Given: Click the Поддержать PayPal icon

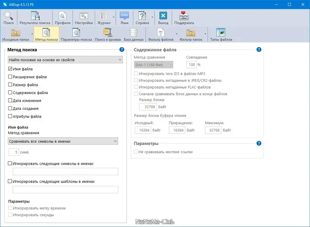Looking at the screenshot, I should [184, 15].
